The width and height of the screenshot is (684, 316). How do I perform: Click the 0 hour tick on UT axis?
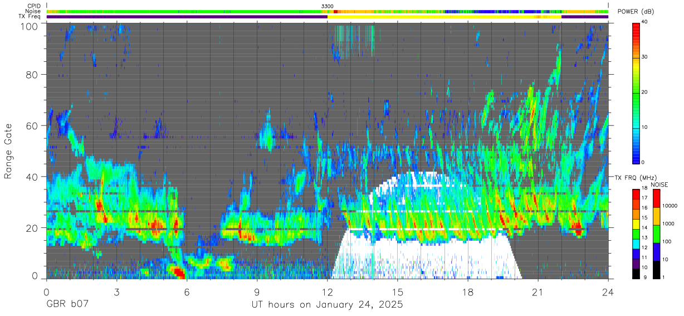click(x=47, y=291)
